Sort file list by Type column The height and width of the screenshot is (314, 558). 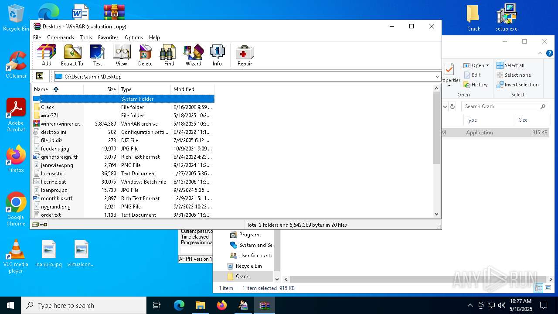pyautogui.click(x=144, y=89)
